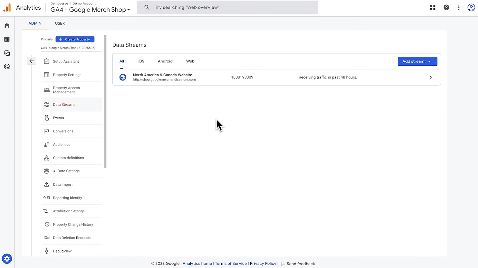Select the Web streams tab

click(190, 61)
